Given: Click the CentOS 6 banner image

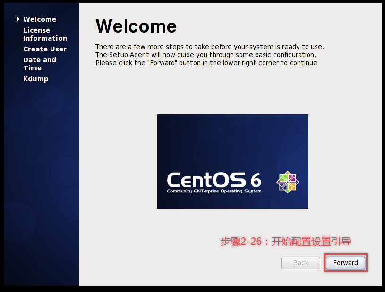Looking at the screenshot, I should pyautogui.click(x=233, y=161).
